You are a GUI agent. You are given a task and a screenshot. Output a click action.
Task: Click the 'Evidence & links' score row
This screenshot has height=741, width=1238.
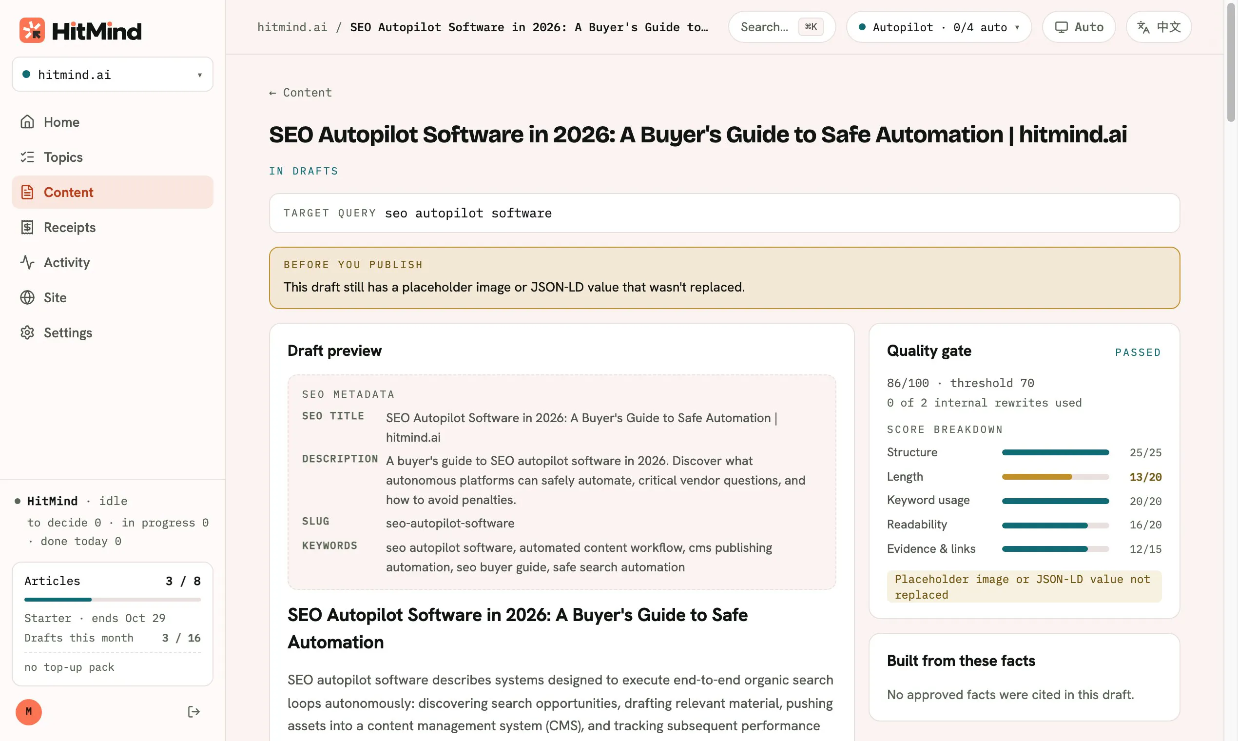click(x=1024, y=549)
